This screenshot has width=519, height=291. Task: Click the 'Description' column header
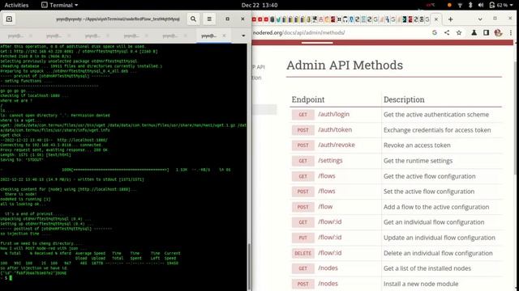point(404,99)
